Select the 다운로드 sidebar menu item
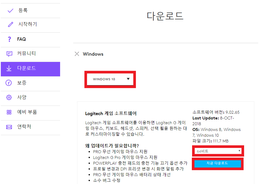The width and height of the screenshot is (259, 184). coord(30,69)
